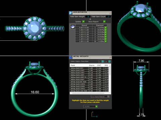The image size is (161, 120).
Task: Click the green arrow on the 1.30 X 1.30 row
Action: click(106, 37)
